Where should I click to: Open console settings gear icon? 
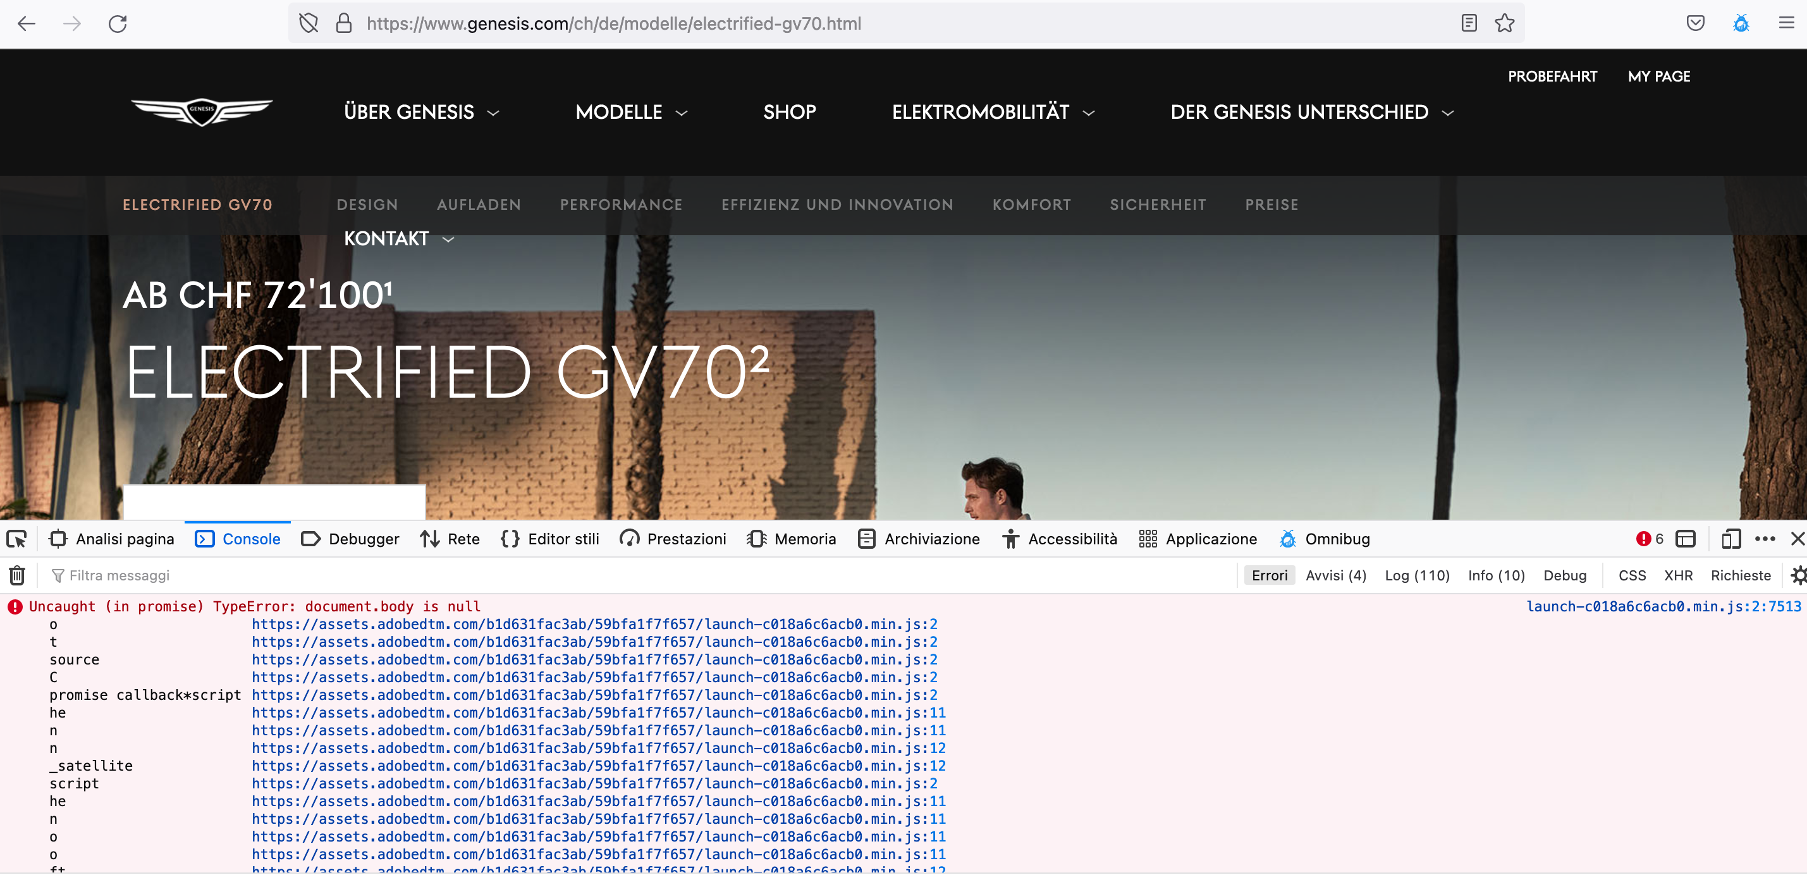(x=1798, y=575)
